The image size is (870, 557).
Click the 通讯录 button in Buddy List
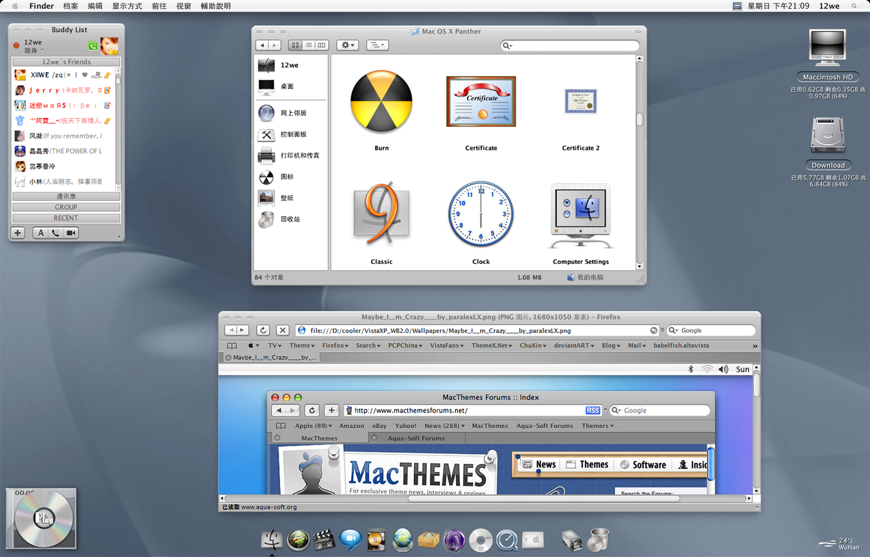pos(66,196)
